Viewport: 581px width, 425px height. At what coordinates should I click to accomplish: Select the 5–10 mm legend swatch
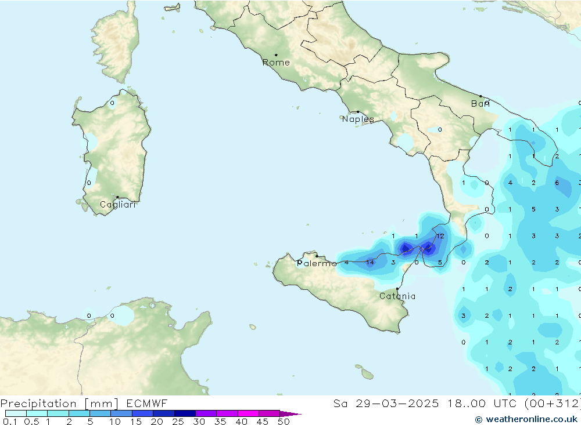point(101,413)
